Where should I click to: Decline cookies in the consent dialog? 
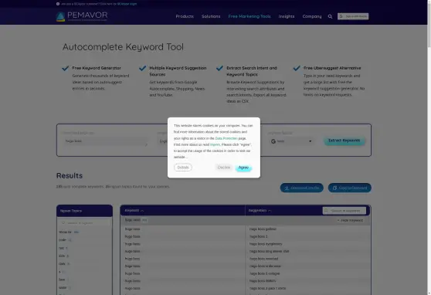pyautogui.click(x=224, y=167)
